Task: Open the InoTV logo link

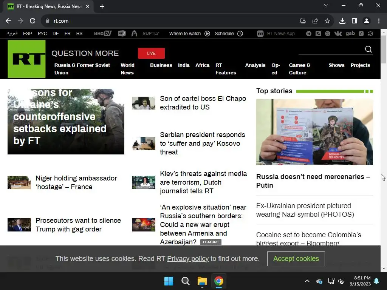Action: [103, 33]
